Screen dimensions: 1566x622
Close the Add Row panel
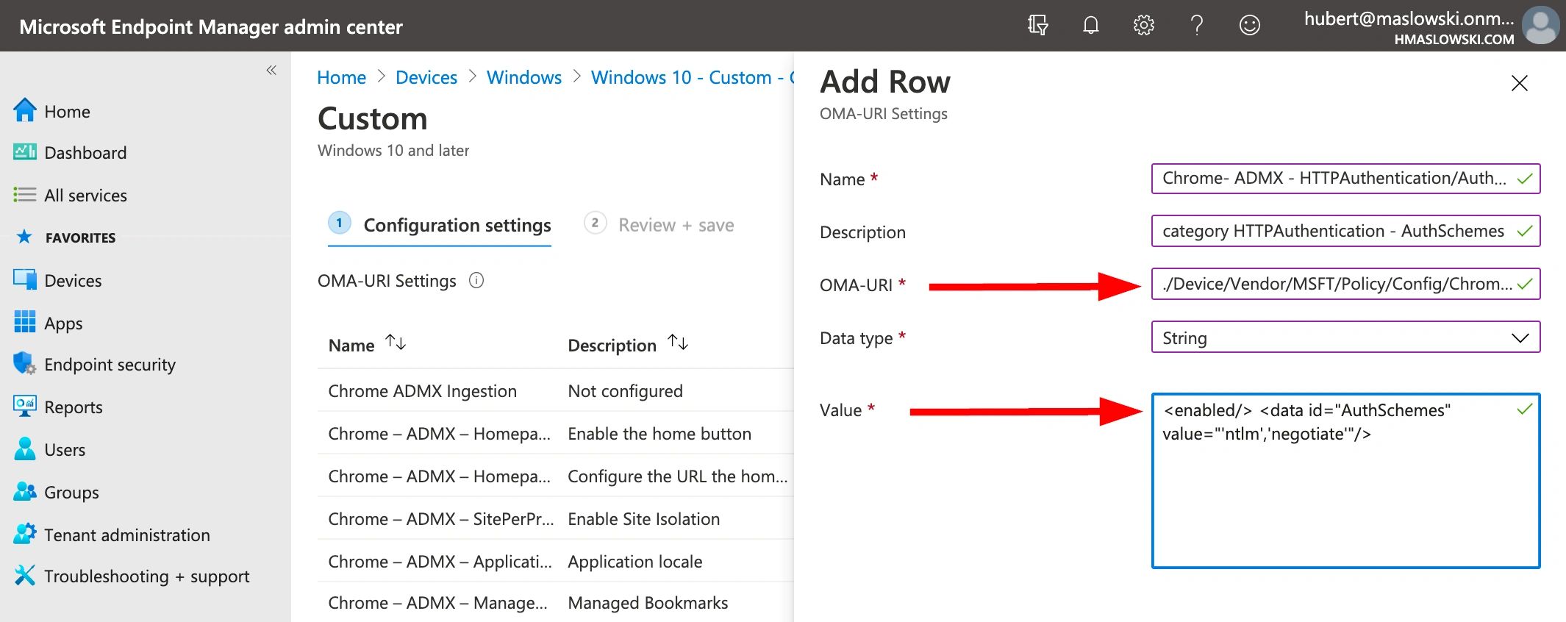coord(1519,83)
